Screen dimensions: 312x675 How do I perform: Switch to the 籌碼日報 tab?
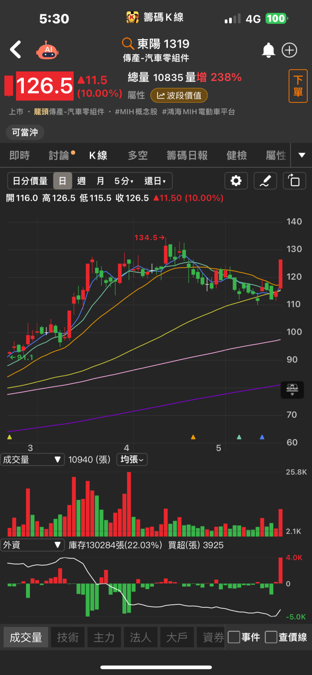click(x=187, y=155)
